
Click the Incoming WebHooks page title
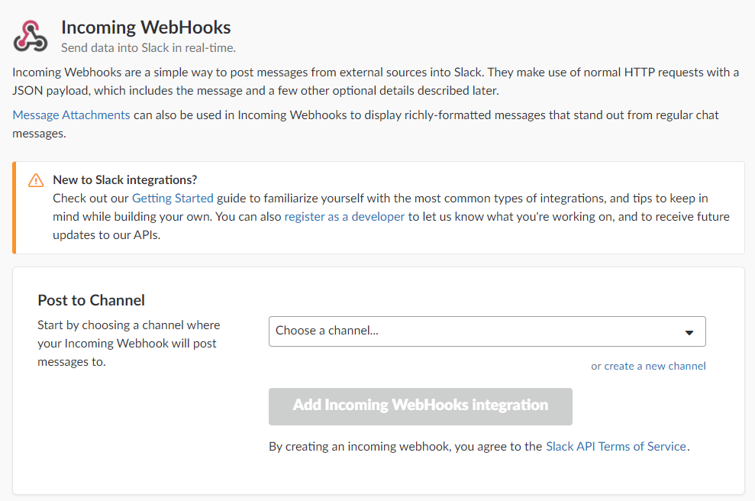146,27
